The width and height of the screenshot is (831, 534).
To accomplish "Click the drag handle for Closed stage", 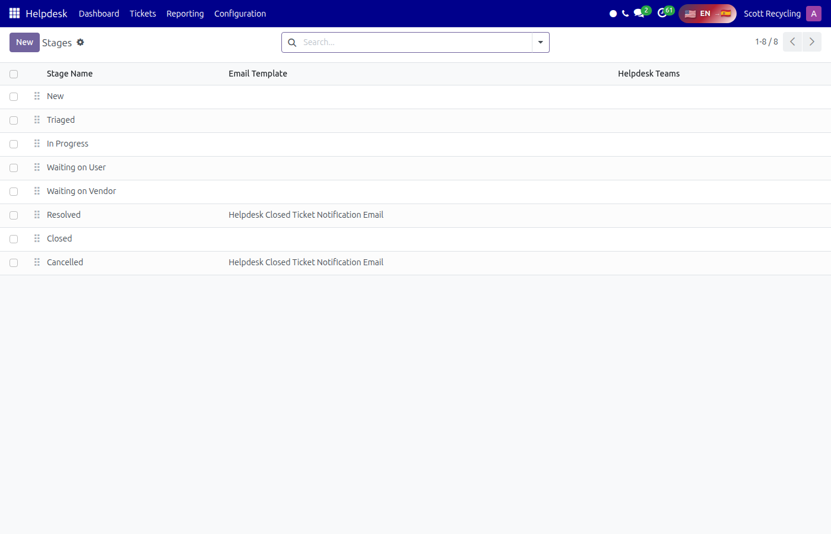I will [37, 239].
